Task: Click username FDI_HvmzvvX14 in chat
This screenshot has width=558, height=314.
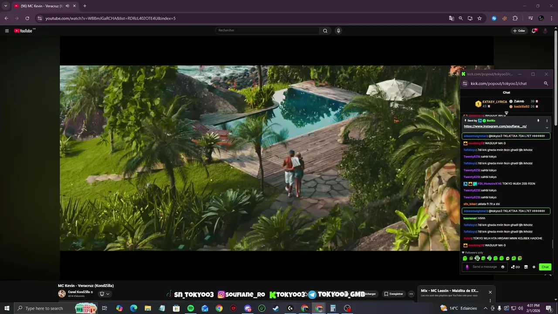Action: pos(489,184)
